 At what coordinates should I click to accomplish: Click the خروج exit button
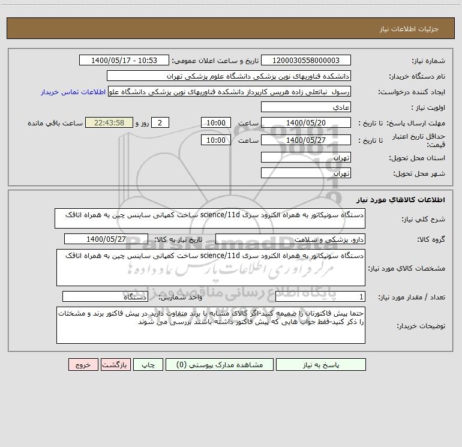83,364
